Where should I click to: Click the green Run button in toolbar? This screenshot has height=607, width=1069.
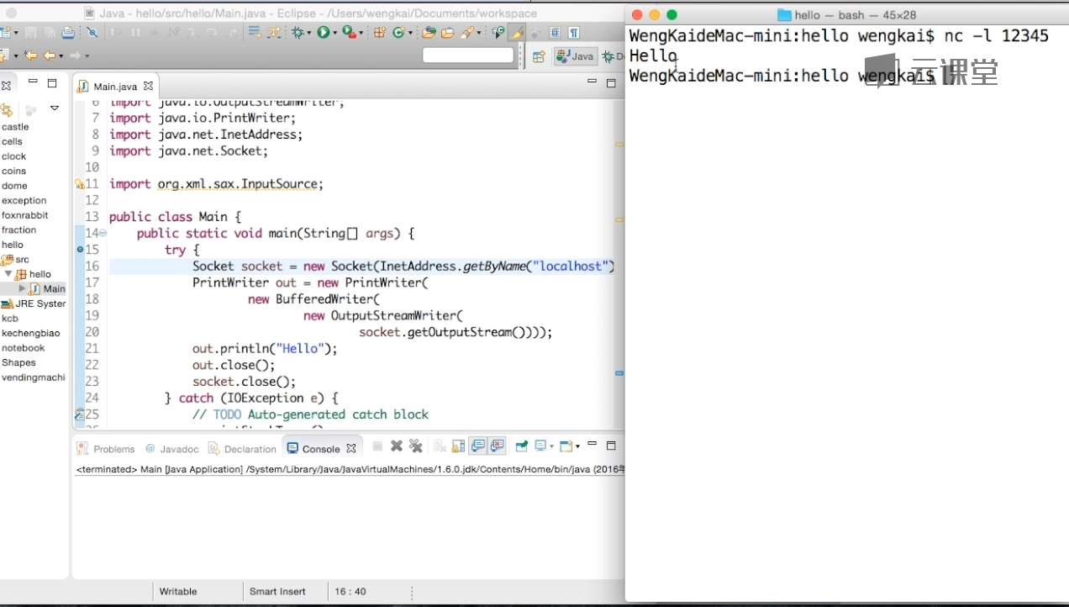click(x=323, y=33)
